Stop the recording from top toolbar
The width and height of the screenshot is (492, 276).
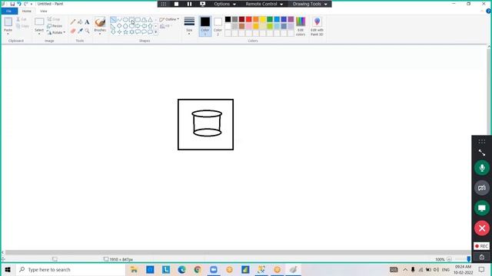click(x=176, y=4)
